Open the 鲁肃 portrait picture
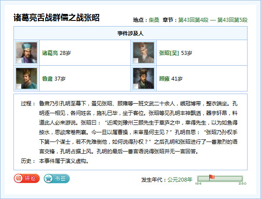The height and width of the screenshot is (199, 261). (x=26, y=78)
